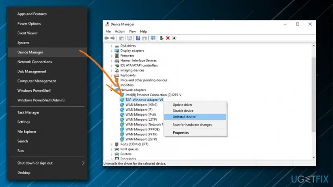Maximize the Device Manager window

[298, 24]
